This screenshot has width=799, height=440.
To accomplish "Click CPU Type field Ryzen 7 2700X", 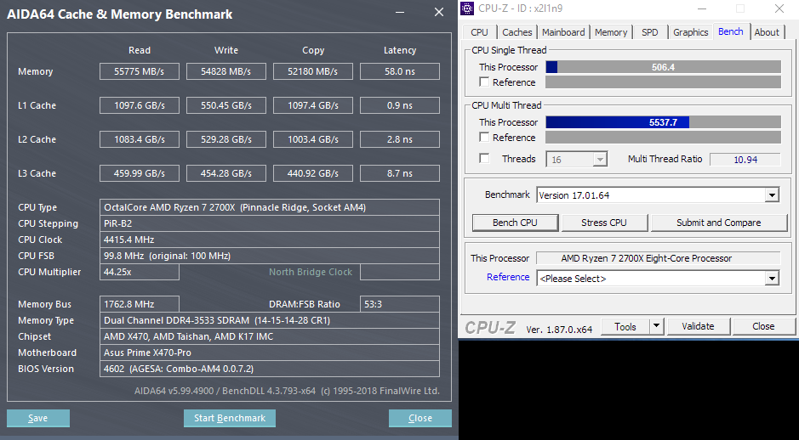I will 270,207.
